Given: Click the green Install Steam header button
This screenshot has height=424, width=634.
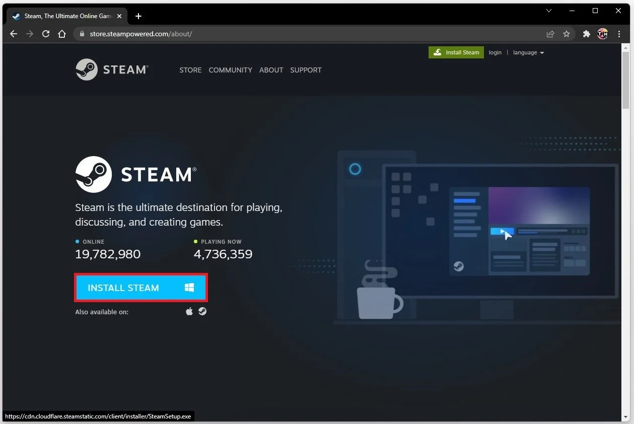Looking at the screenshot, I should coord(456,52).
